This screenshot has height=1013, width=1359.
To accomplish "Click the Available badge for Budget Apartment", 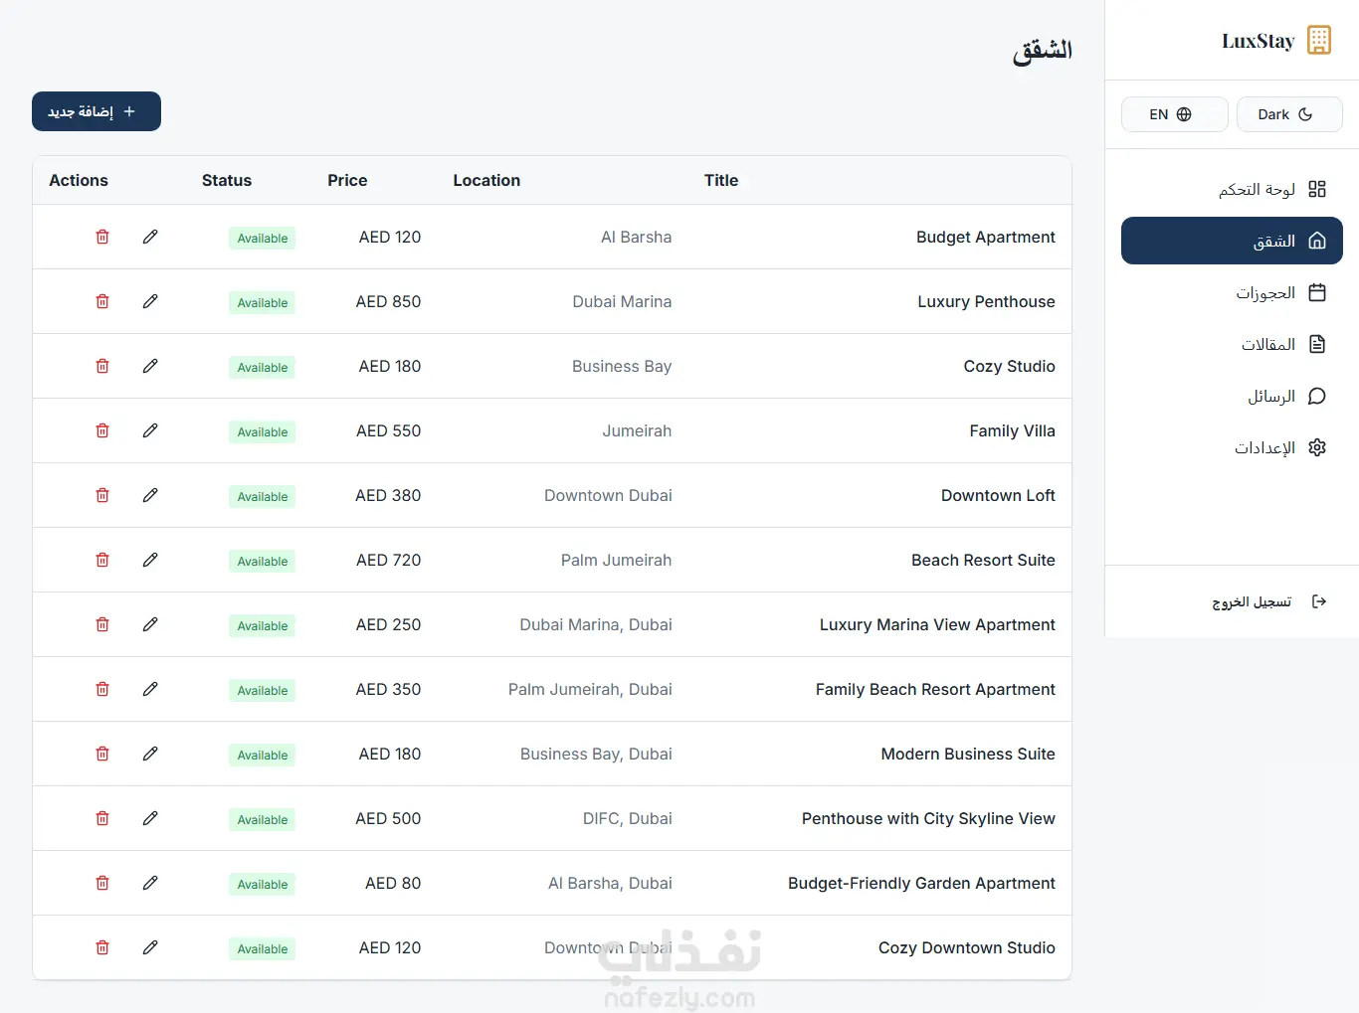I will (263, 238).
